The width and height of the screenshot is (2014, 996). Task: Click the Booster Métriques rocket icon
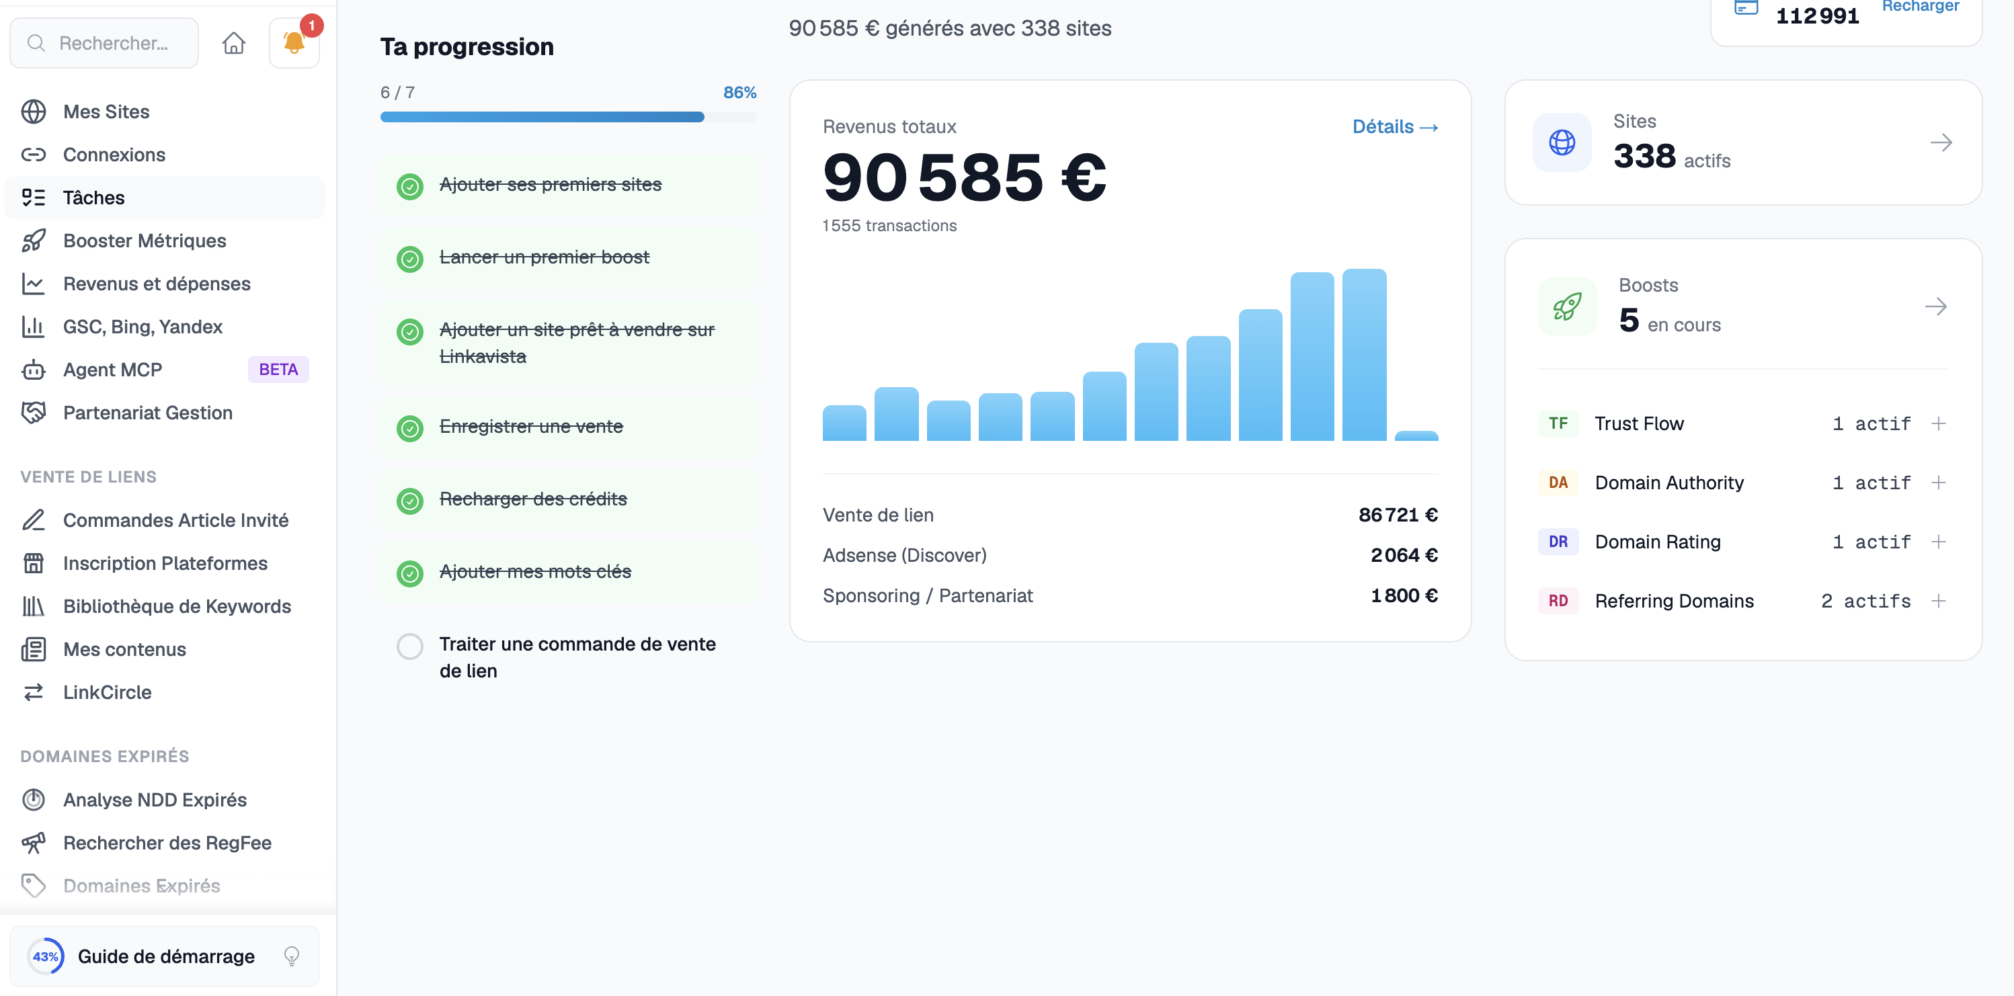33,241
